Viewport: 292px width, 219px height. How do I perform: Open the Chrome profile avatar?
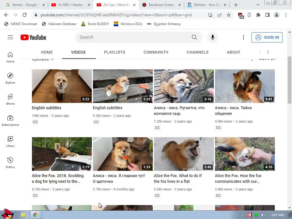pyautogui.click(x=277, y=15)
